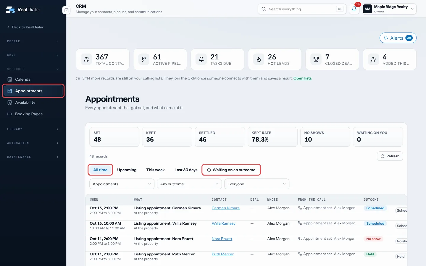Collapse the sidebar with the panel toggle icon

[67, 10]
